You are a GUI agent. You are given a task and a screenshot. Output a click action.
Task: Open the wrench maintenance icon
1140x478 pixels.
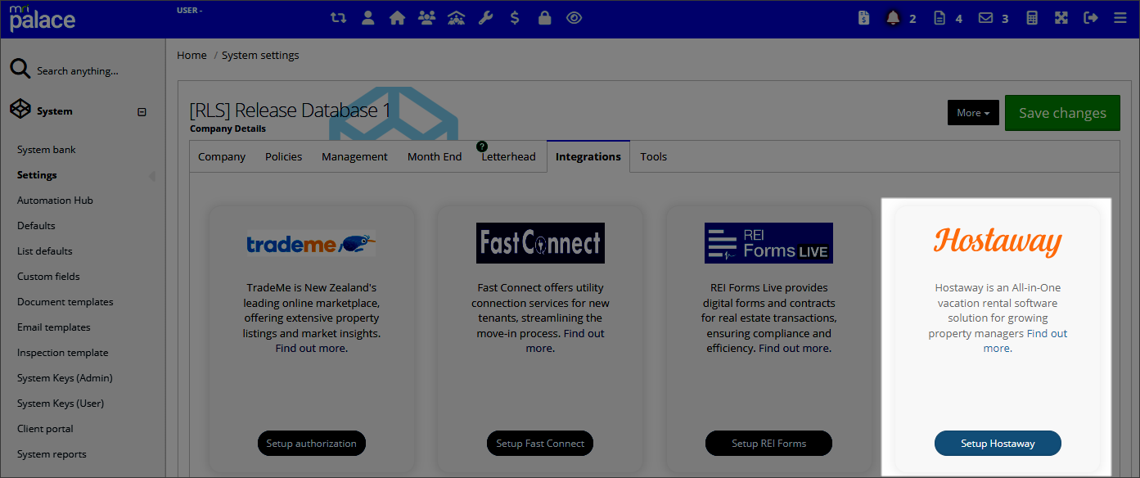485,17
